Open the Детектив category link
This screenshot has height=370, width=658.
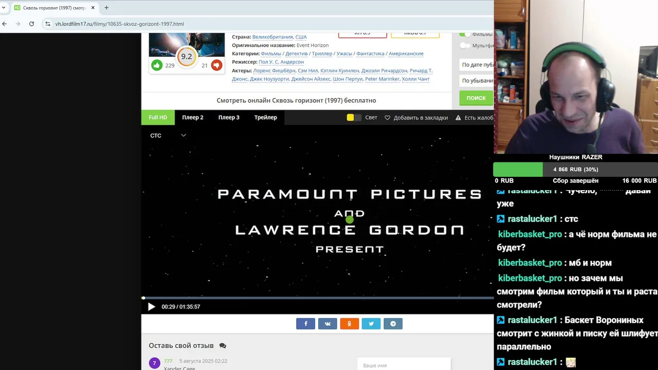click(297, 53)
